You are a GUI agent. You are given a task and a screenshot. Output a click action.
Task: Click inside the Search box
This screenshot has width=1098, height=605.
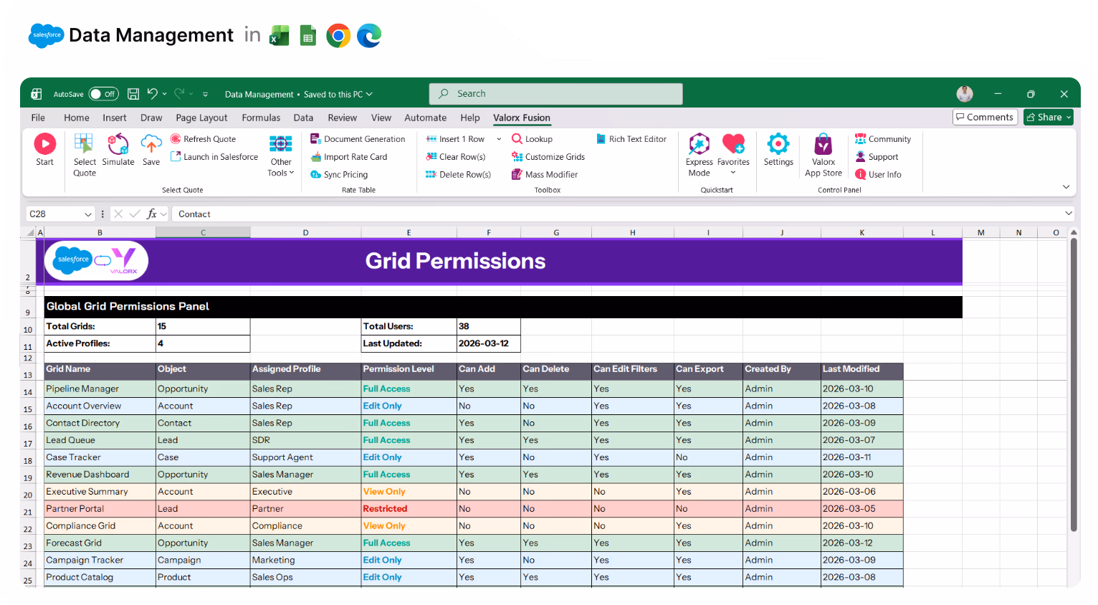click(555, 93)
